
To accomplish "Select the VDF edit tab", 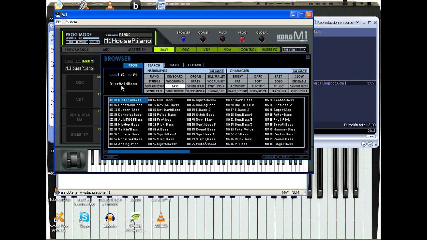I will (206, 50).
